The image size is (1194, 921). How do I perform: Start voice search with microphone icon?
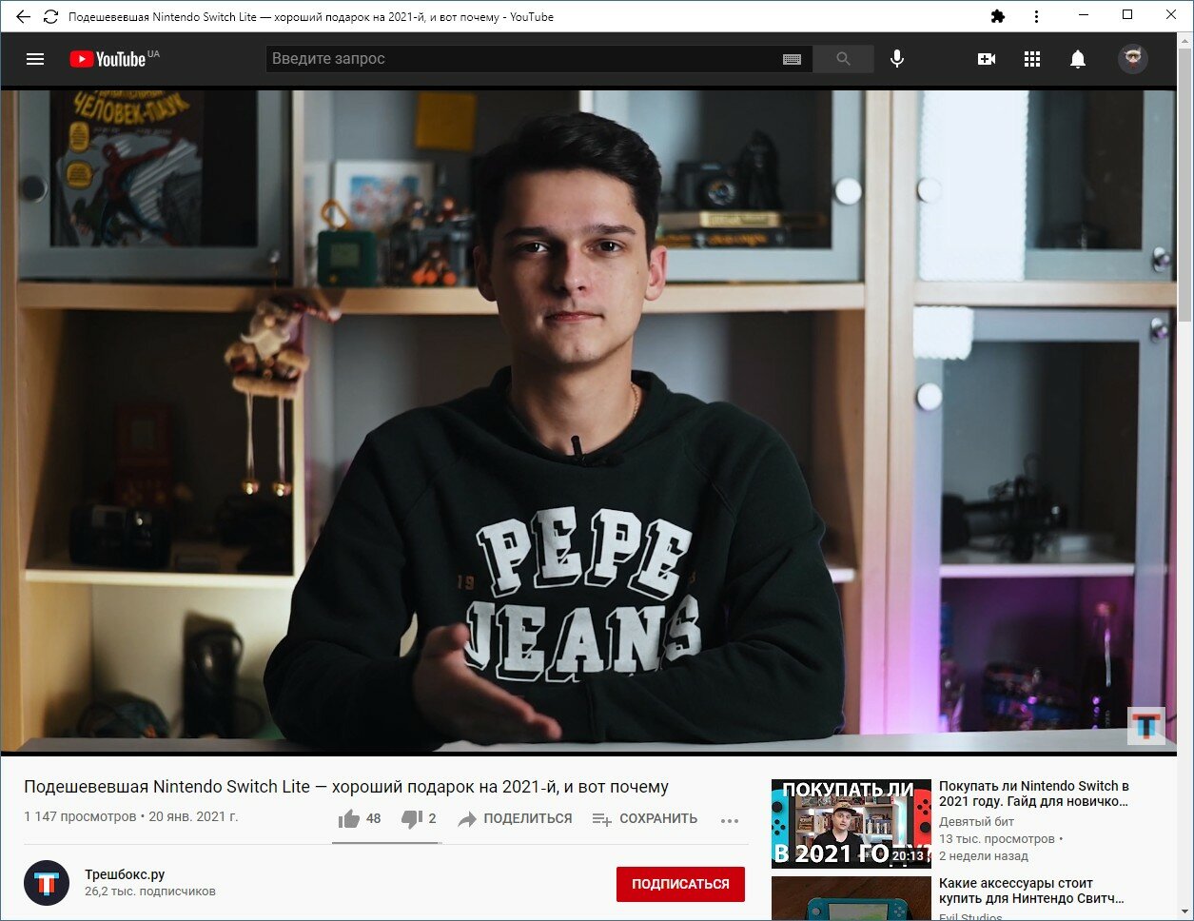tap(896, 59)
